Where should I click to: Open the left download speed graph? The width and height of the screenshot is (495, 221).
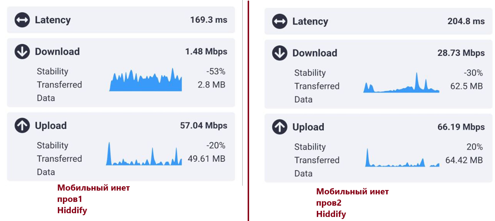pyautogui.click(x=146, y=80)
